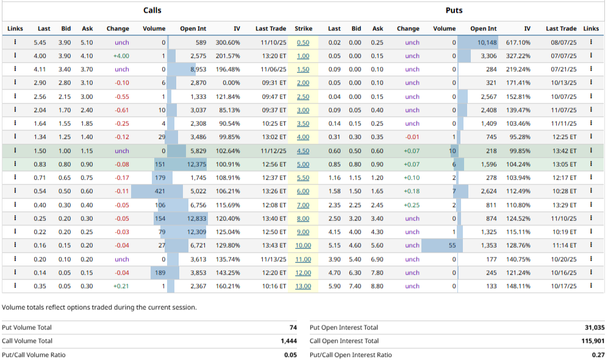608x363 pixels.
Task: Open the 5.00 strike price link
Action: pos(303,164)
